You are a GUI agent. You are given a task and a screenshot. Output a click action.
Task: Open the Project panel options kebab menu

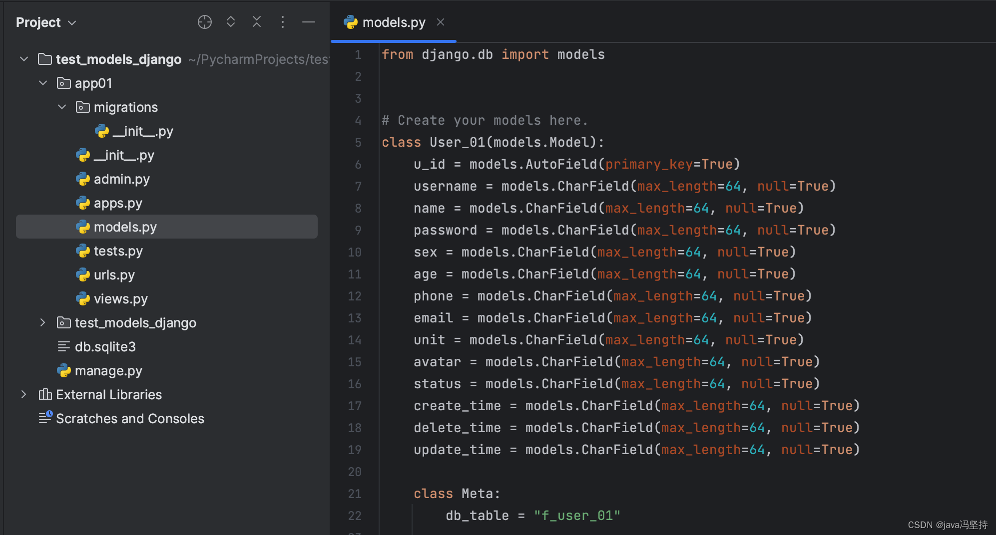283,22
